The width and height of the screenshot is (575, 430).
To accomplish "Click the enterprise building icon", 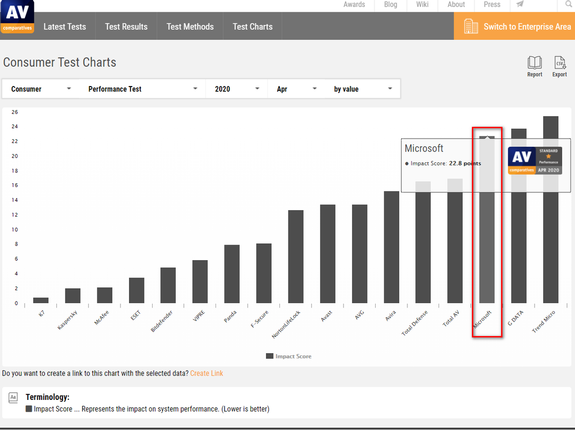I will tap(471, 26).
